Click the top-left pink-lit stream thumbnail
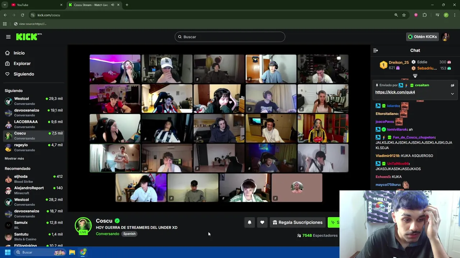The image size is (460, 258). point(115,69)
